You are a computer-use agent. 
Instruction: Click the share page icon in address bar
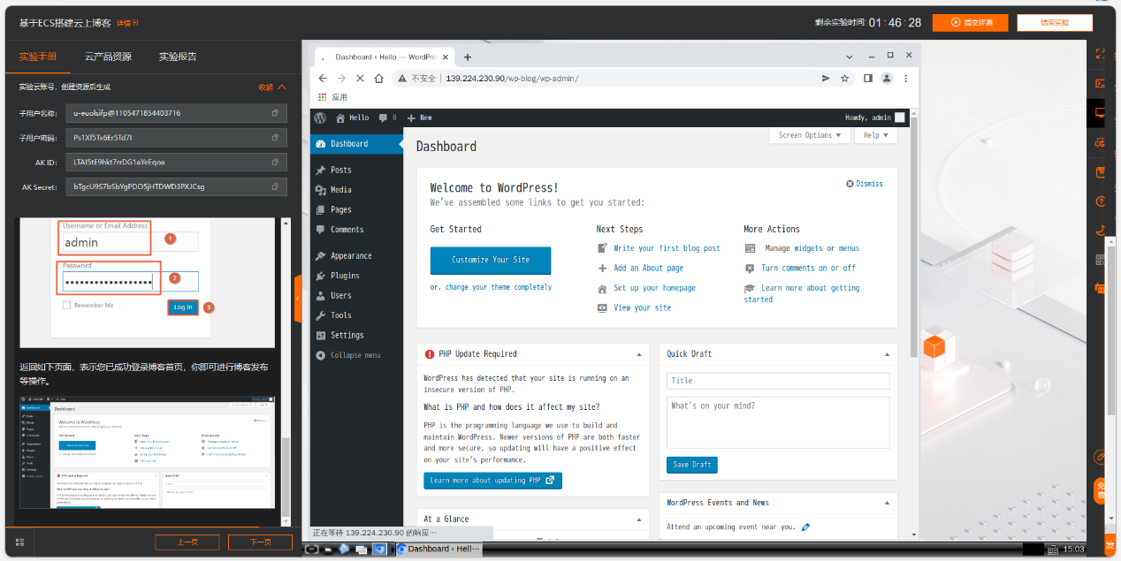click(826, 78)
